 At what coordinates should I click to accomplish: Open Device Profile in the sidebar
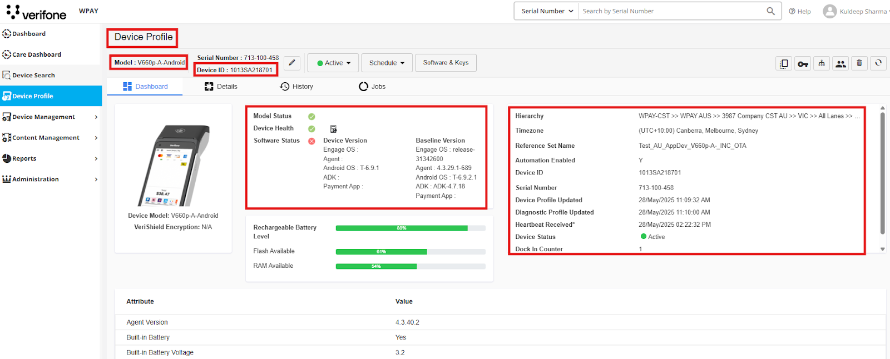51,96
